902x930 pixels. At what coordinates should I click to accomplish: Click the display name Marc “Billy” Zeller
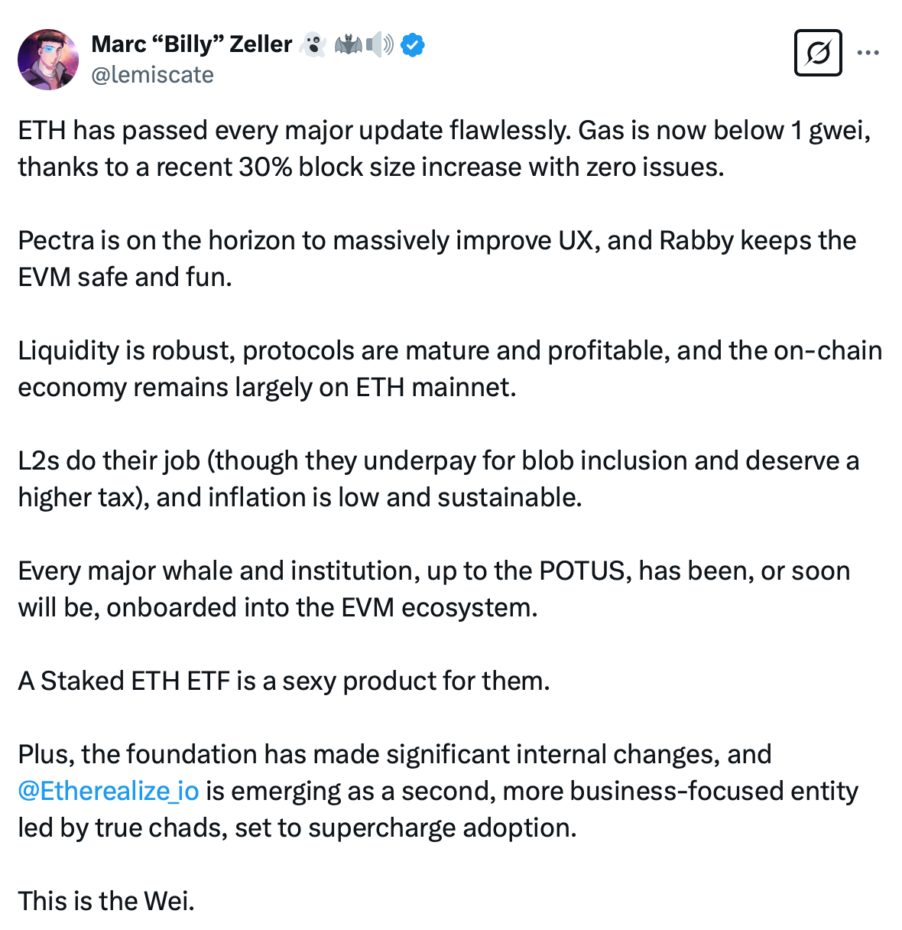click(191, 44)
